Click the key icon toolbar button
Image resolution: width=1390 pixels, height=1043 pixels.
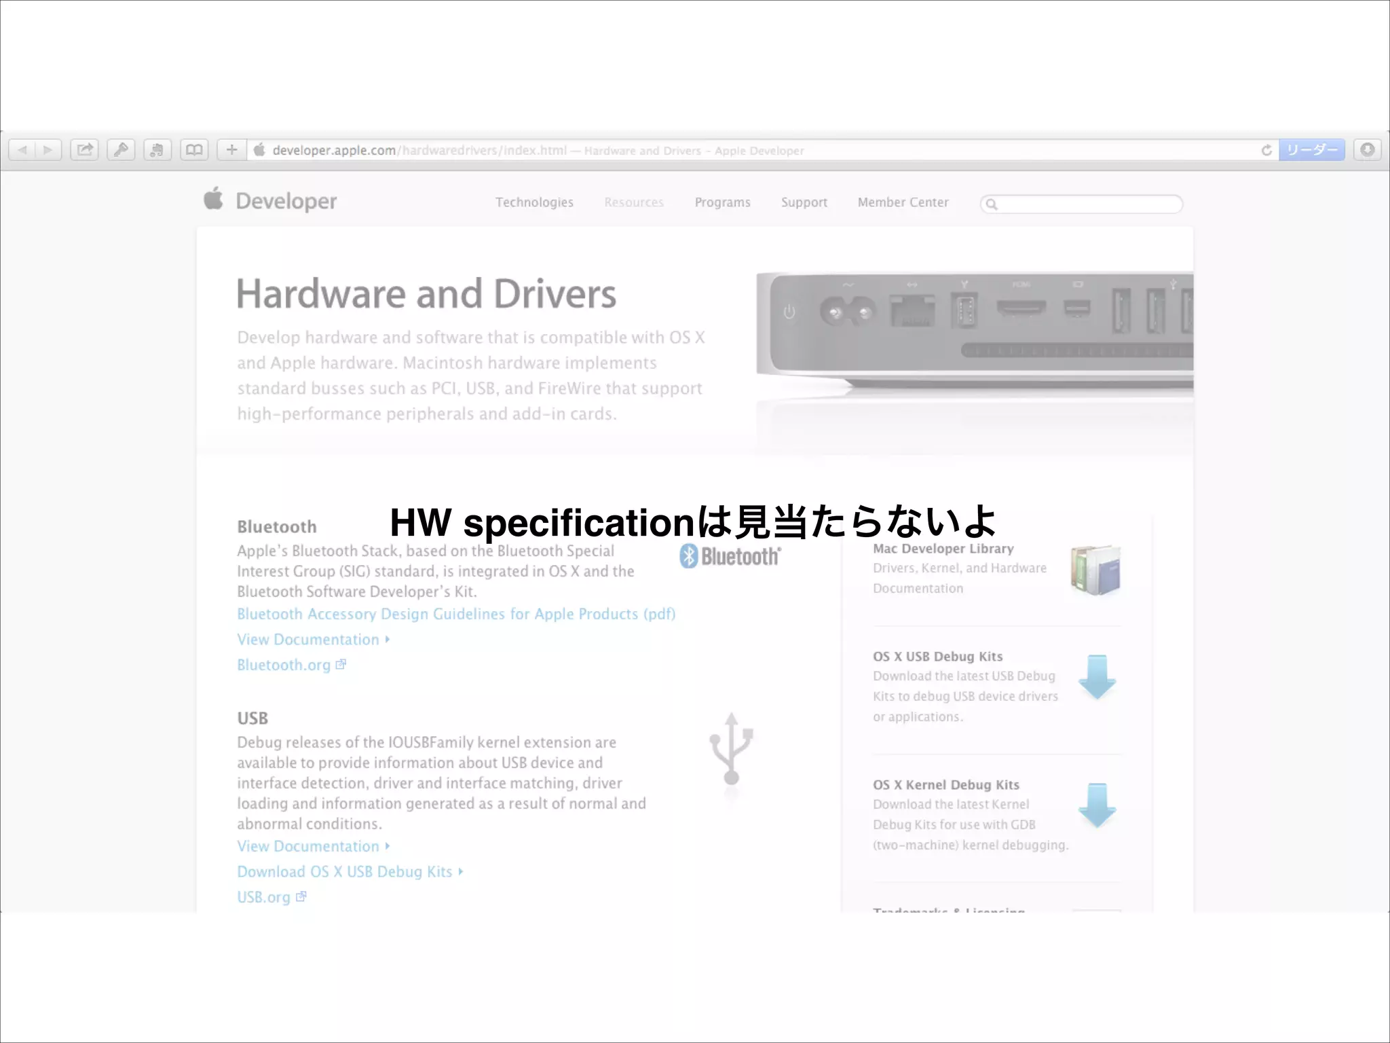click(x=121, y=149)
